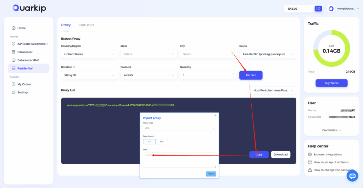Click the Extract button
The width and height of the screenshot is (363, 188).
click(x=251, y=75)
